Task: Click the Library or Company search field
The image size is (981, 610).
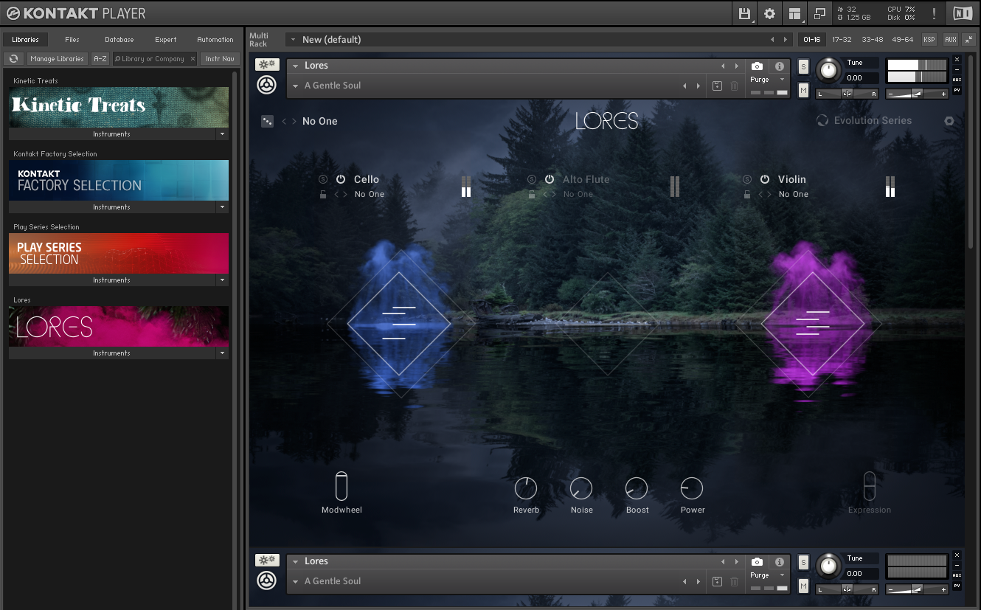Action: pyautogui.click(x=153, y=59)
